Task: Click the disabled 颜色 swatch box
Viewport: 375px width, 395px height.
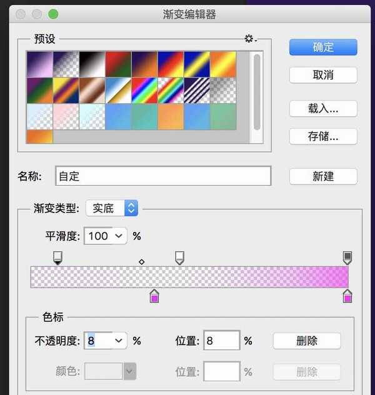Action: pyautogui.click(x=104, y=371)
